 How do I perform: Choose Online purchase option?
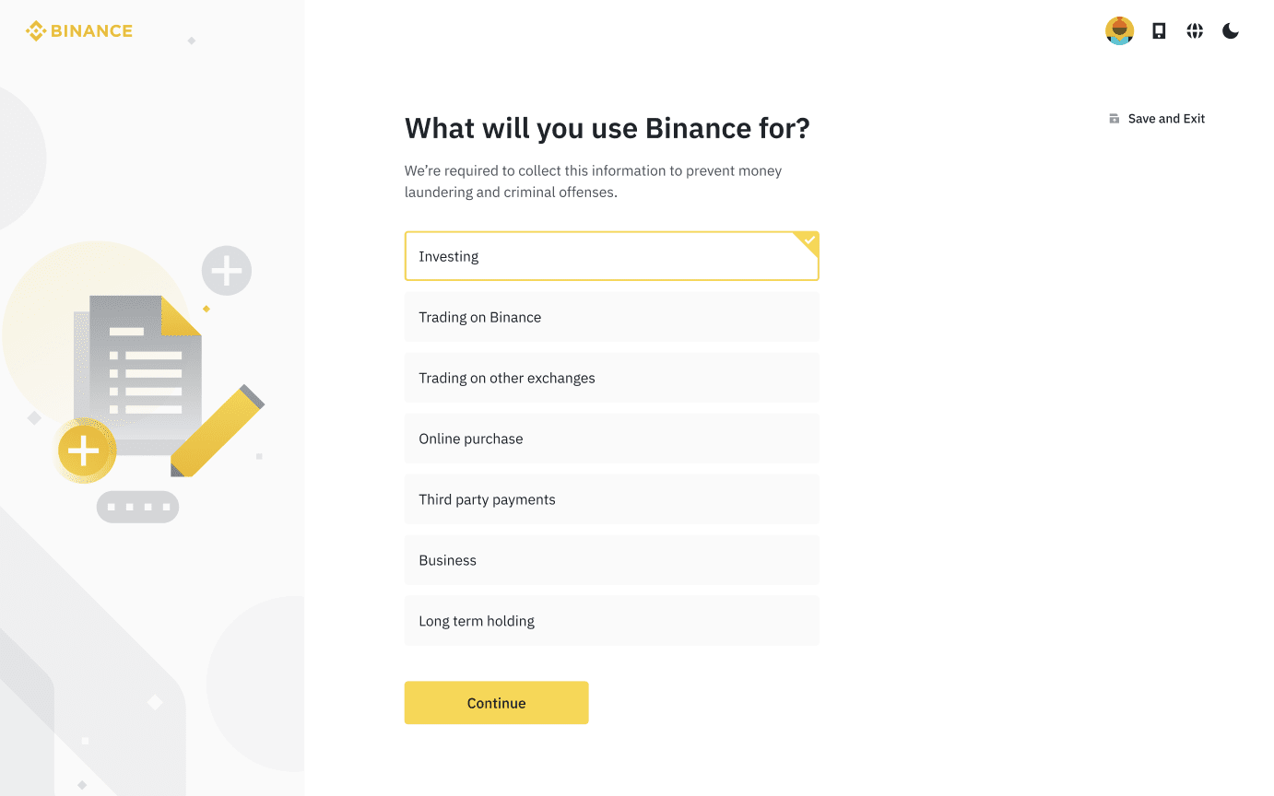click(611, 439)
